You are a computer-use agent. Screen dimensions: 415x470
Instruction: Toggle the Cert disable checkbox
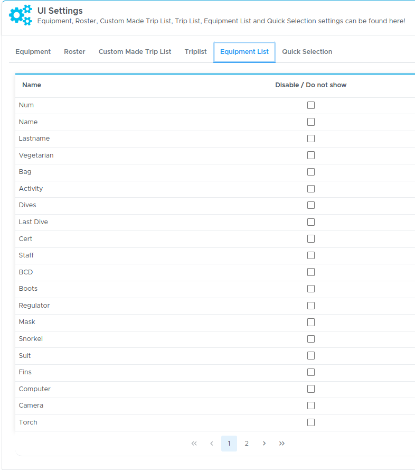point(311,238)
